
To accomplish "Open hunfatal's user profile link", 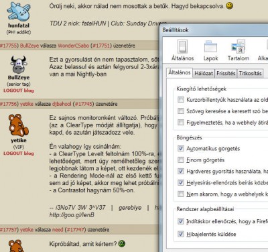I will coord(19,25).
